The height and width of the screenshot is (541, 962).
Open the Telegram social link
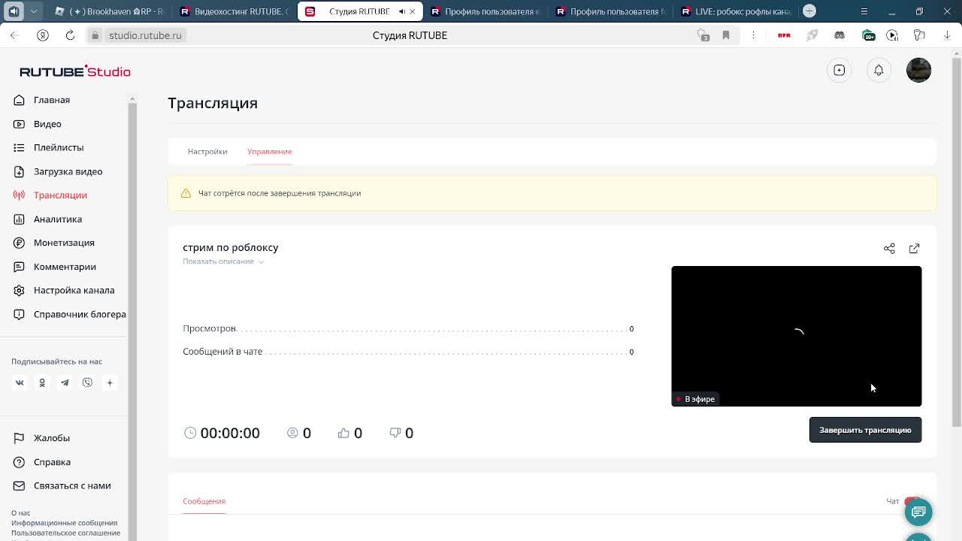click(65, 382)
